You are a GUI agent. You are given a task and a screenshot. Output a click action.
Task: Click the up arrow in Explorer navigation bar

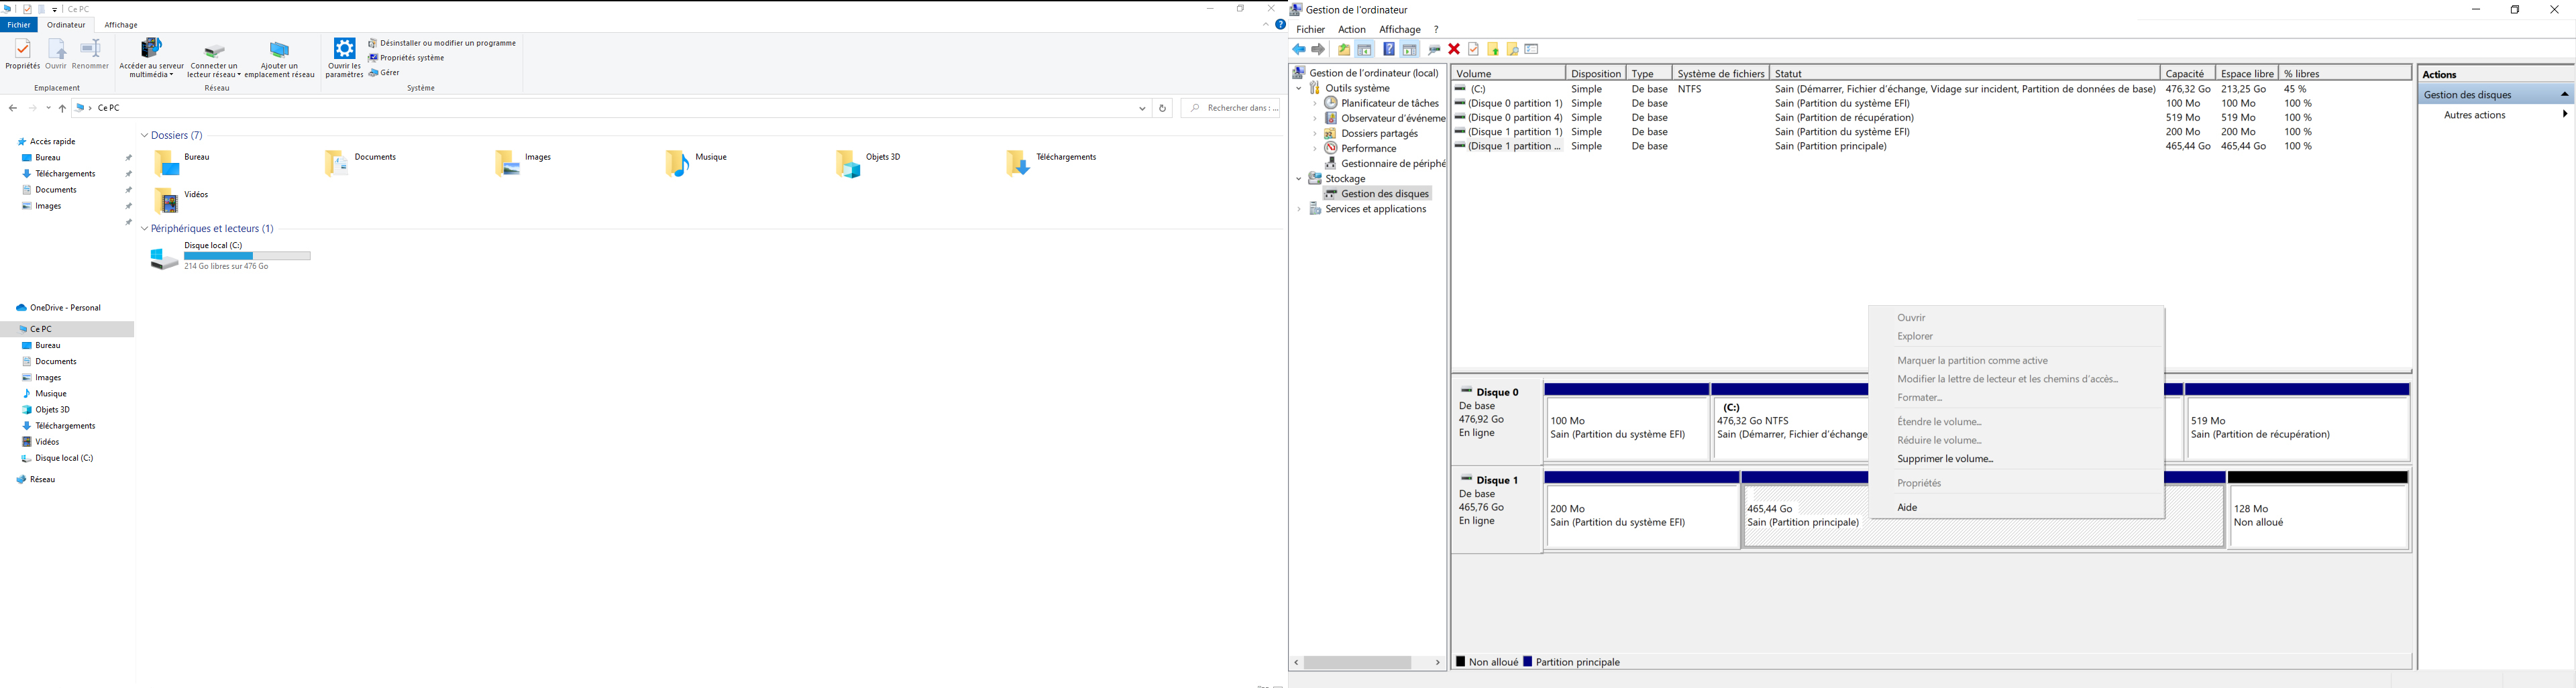pyautogui.click(x=62, y=109)
